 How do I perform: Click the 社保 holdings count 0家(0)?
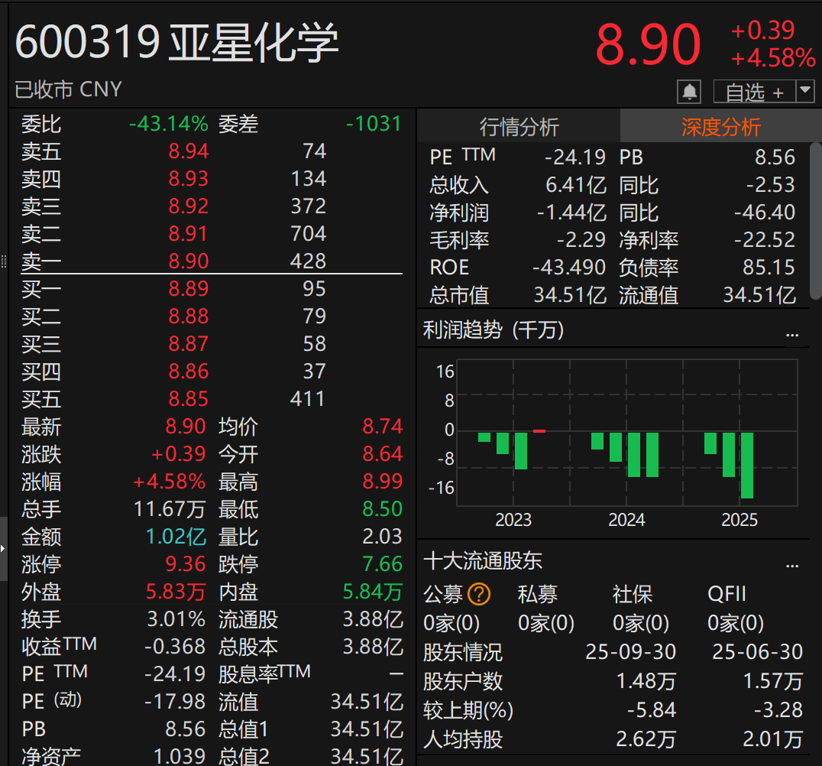[641, 623]
